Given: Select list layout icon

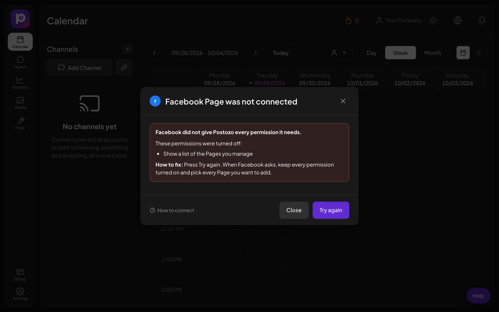Looking at the screenshot, I should pos(478,53).
